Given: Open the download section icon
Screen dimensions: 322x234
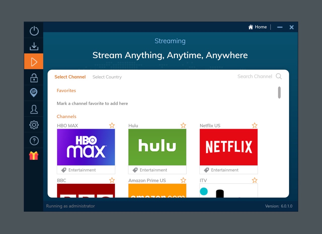Looking at the screenshot, I should (x=34, y=46).
